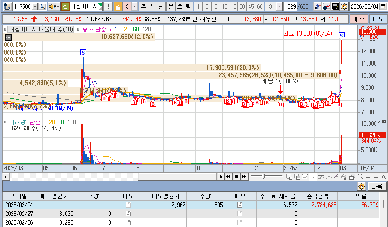The image size is (388, 227).
Task: Click the 매도 sell button
Action: (378, 19)
